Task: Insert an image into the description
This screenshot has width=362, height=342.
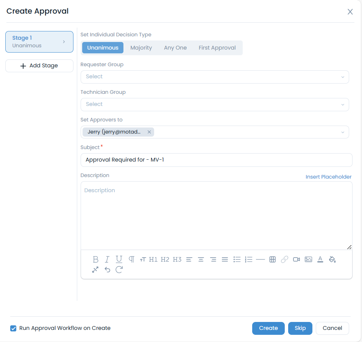Action: click(x=308, y=259)
